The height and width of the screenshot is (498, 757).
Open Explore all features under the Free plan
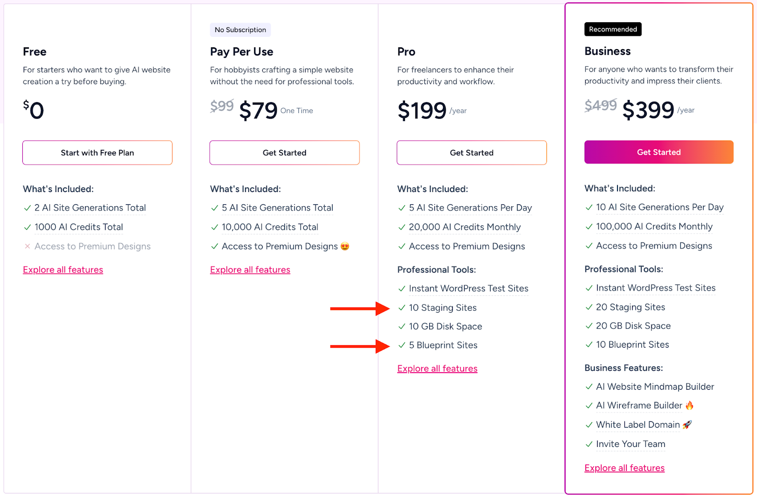coord(62,270)
